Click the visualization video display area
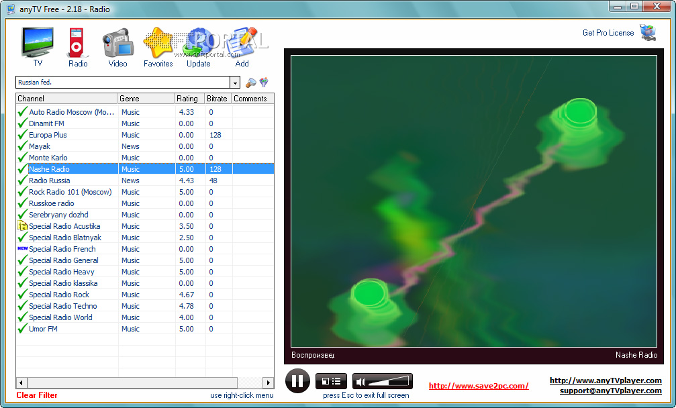Image resolution: width=676 pixels, height=408 pixels. point(474,201)
